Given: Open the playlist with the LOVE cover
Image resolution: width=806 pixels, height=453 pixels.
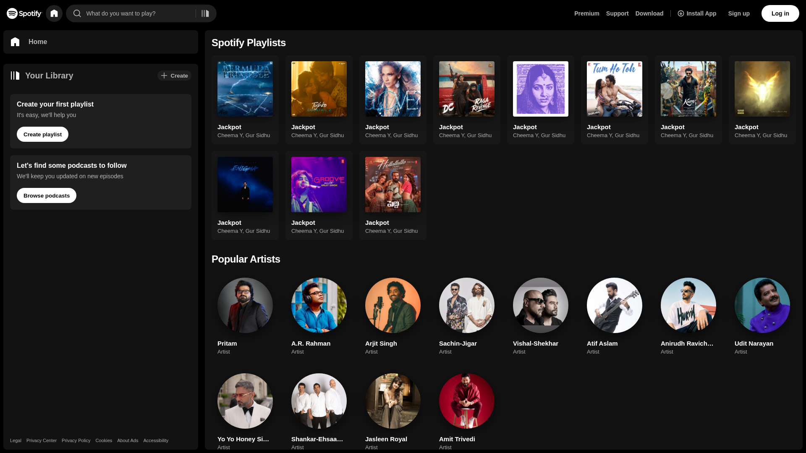Looking at the screenshot, I should pyautogui.click(x=393, y=100).
